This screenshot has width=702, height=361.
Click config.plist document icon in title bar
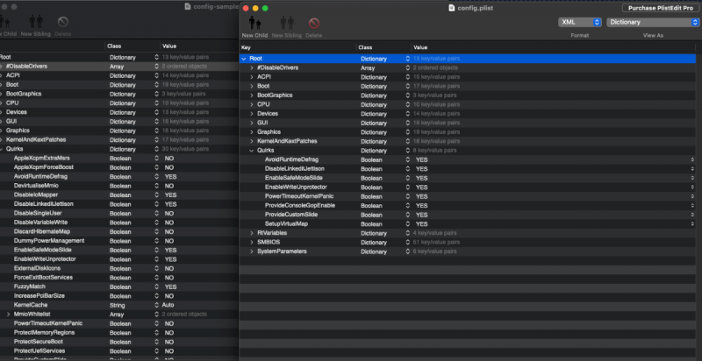click(451, 7)
